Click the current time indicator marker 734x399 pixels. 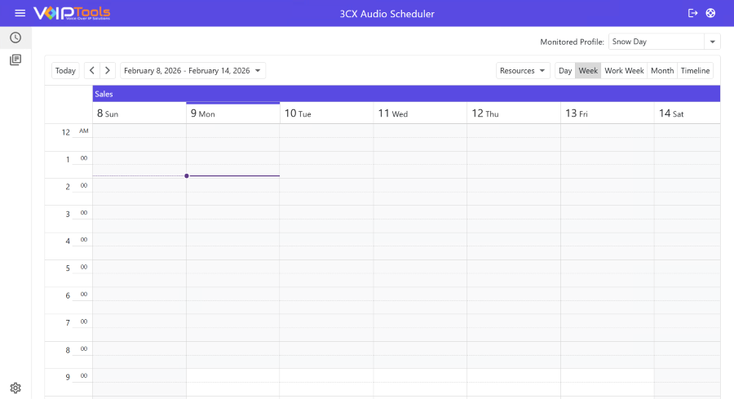tap(187, 176)
